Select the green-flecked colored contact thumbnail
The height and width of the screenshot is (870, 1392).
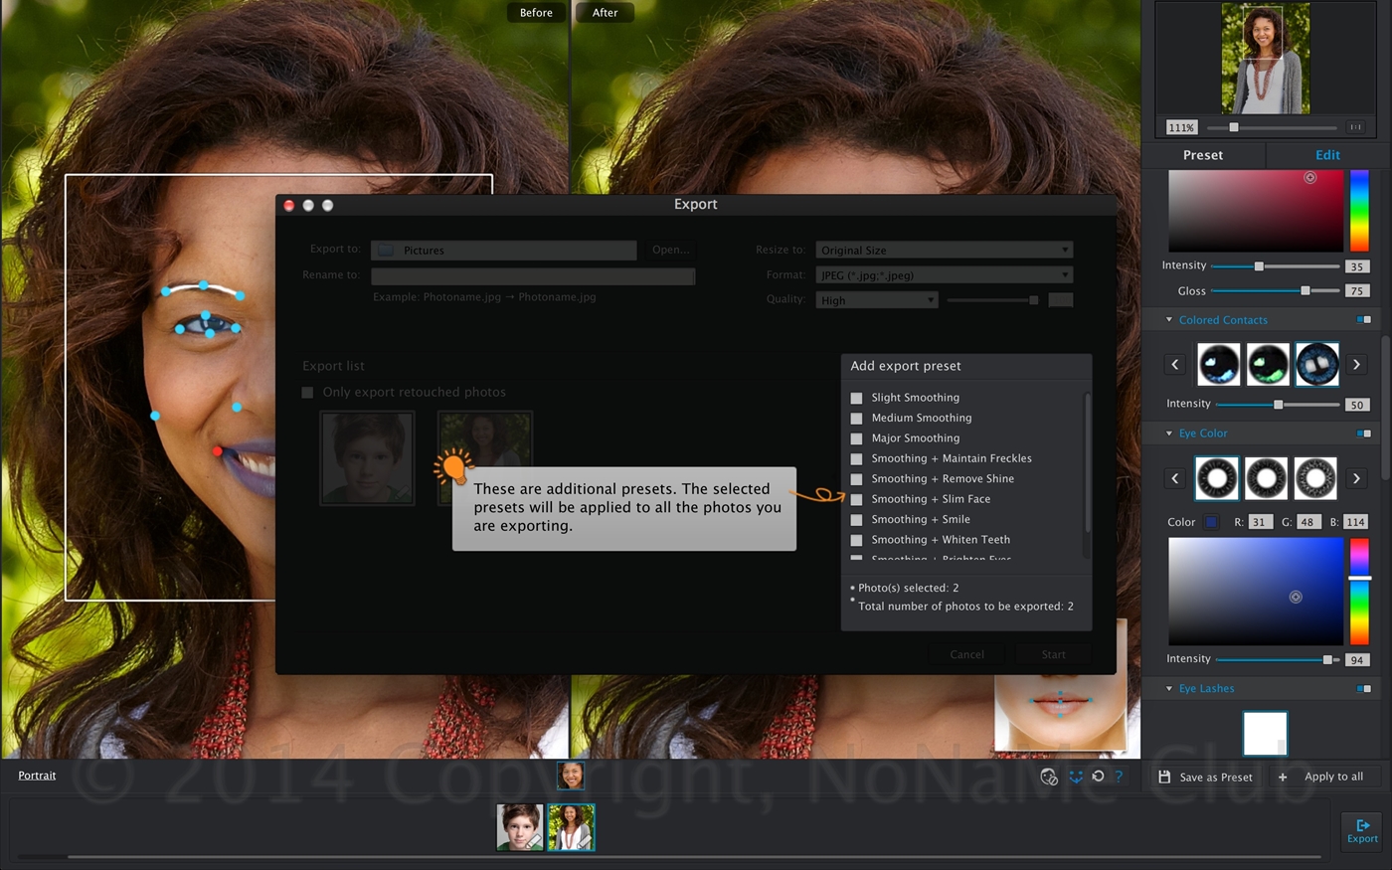click(1267, 365)
